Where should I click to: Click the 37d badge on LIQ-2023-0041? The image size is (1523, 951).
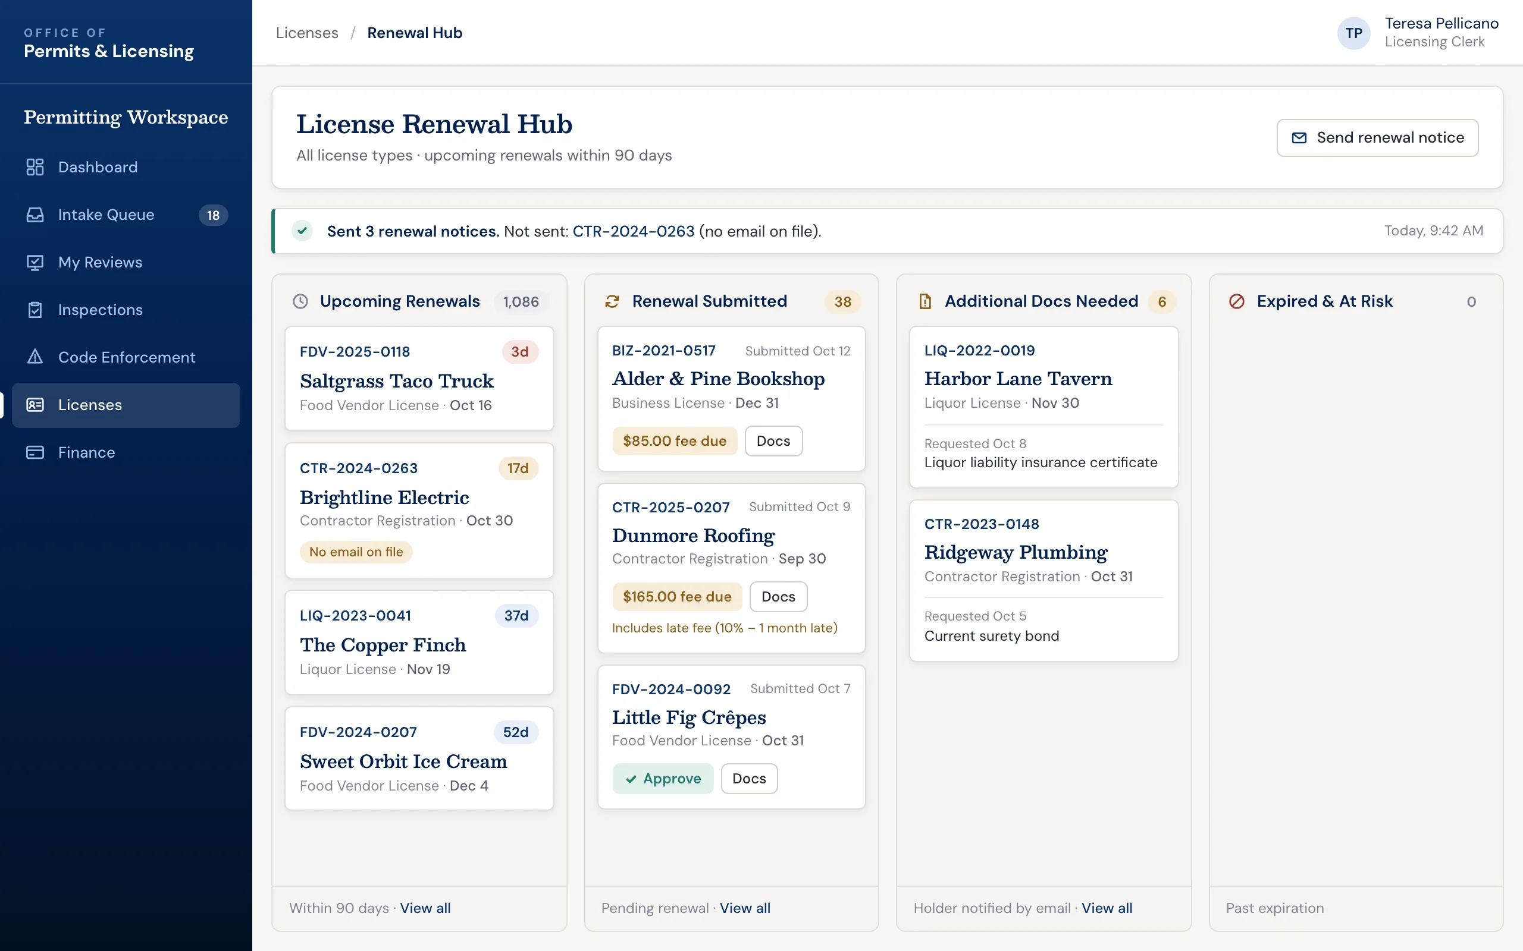(x=516, y=616)
